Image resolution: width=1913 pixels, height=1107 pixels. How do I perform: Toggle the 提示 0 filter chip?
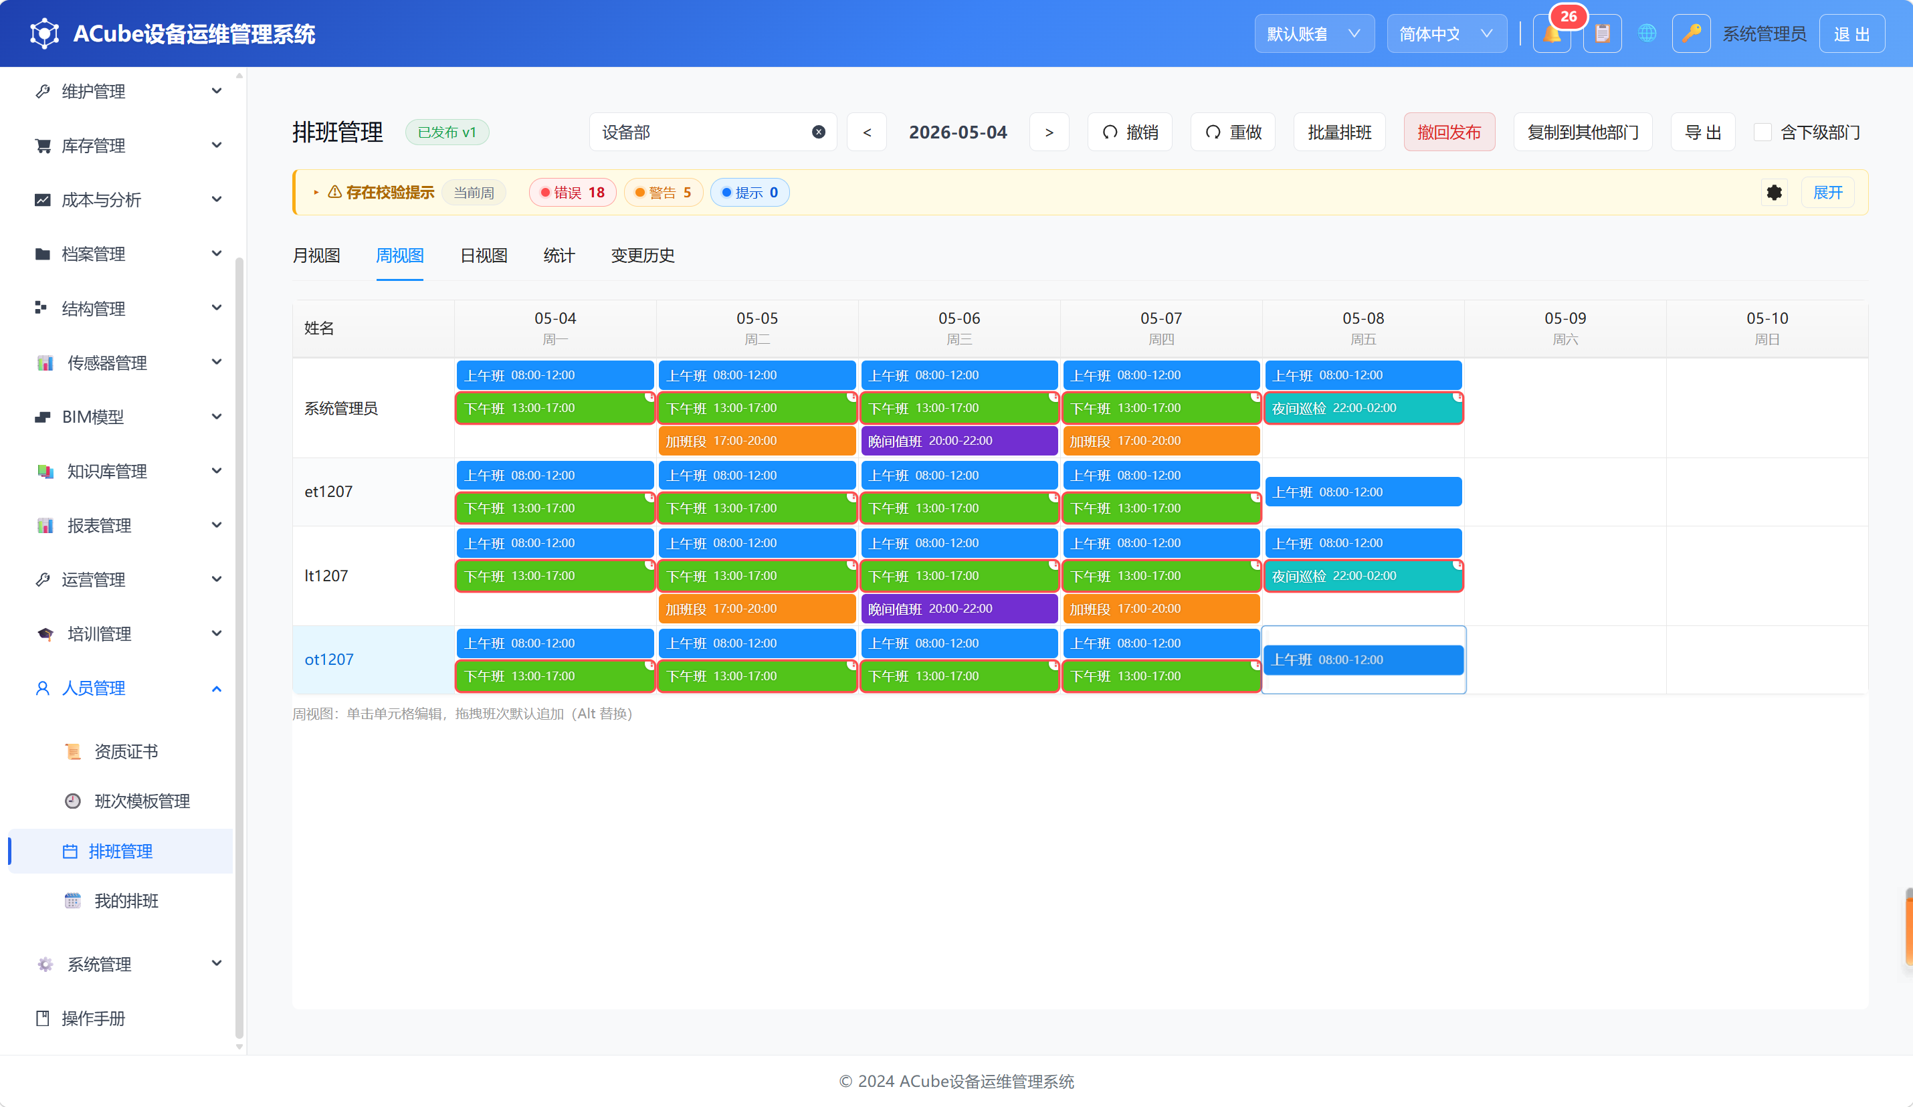coord(749,193)
